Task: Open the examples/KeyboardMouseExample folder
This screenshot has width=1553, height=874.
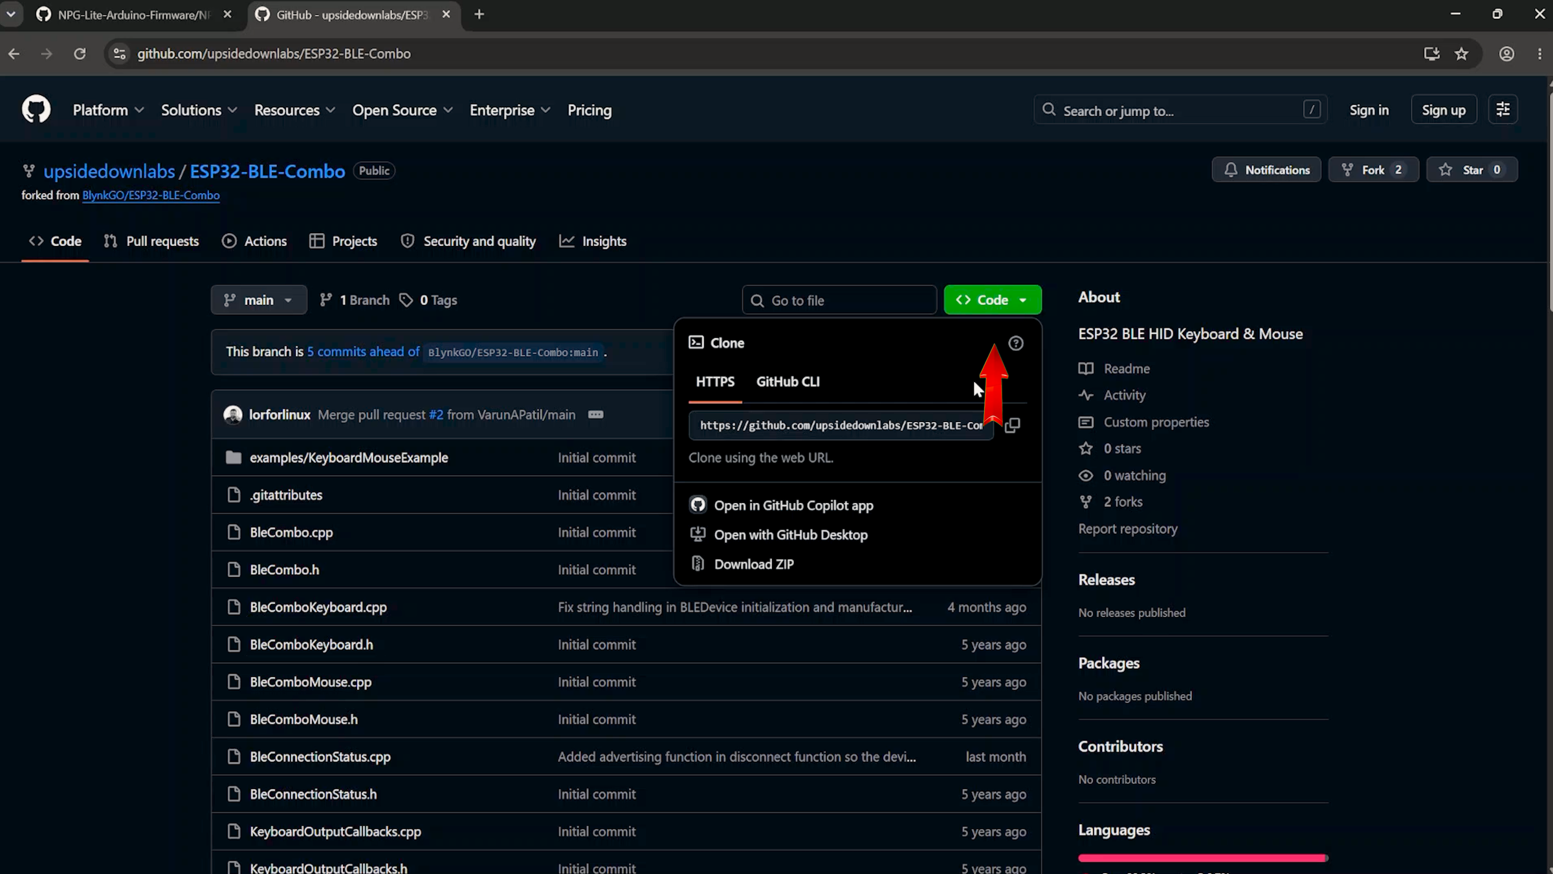Action: [349, 458]
